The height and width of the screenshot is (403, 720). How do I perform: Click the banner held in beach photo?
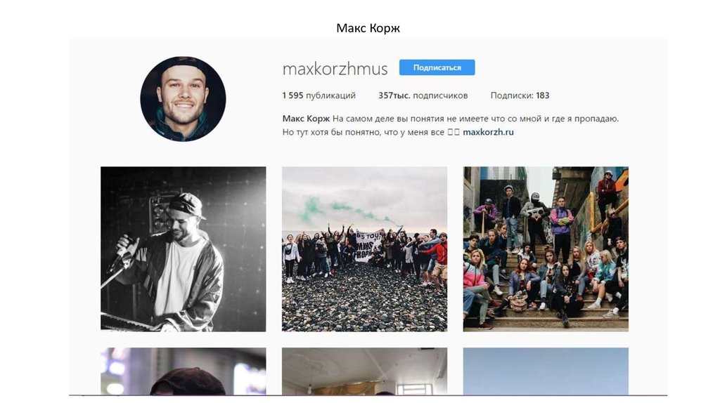(x=368, y=245)
